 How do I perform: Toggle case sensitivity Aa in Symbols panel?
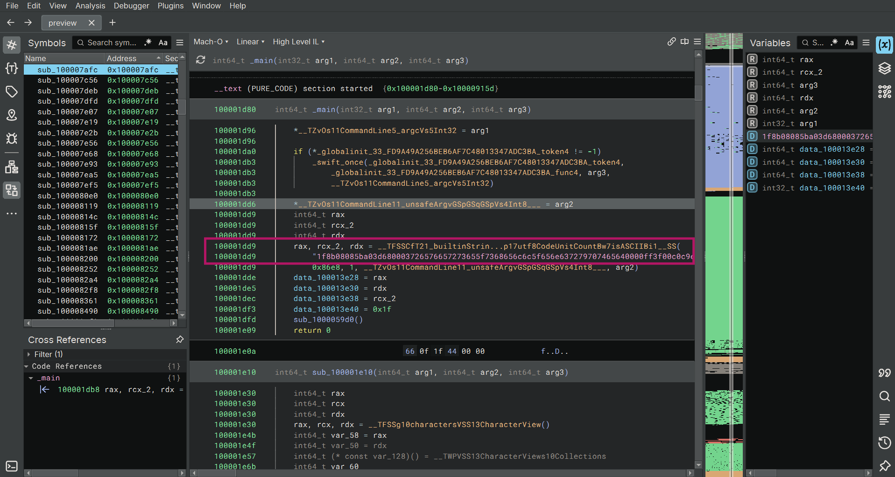[x=163, y=42]
